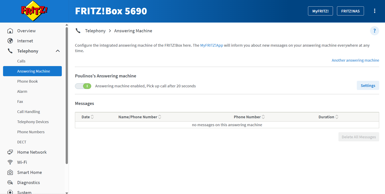The width and height of the screenshot is (385, 194).
Task: Go to Phone Numbers page
Action: pyautogui.click(x=31, y=132)
